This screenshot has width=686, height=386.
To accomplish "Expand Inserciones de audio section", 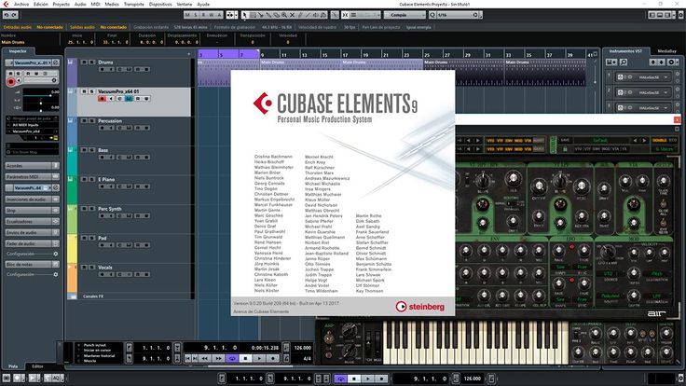I will (32, 200).
